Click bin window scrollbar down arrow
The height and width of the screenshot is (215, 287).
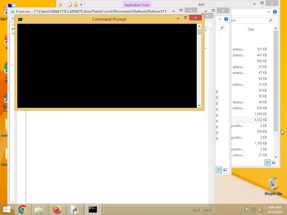coord(276,157)
